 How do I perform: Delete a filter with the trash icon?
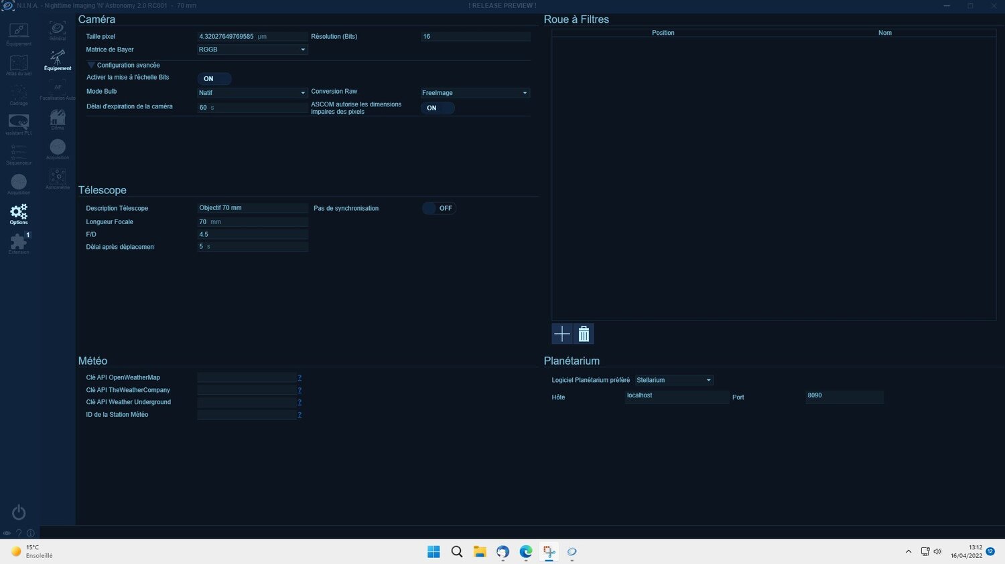coord(584,333)
